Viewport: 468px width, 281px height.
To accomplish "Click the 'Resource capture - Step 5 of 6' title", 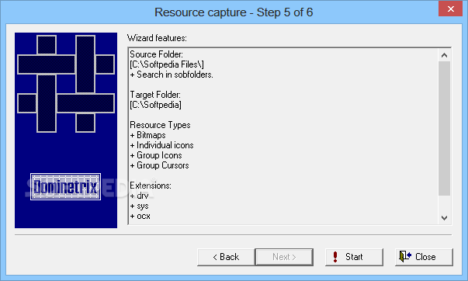I will (x=234, y=12).
